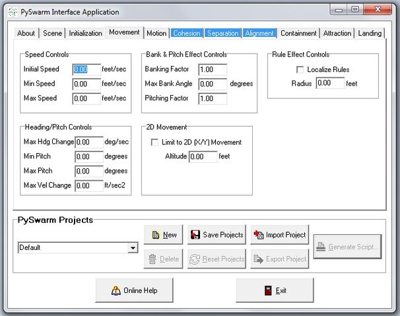
Task: Switch to the Scene tab
Action: tap(53, 33)
